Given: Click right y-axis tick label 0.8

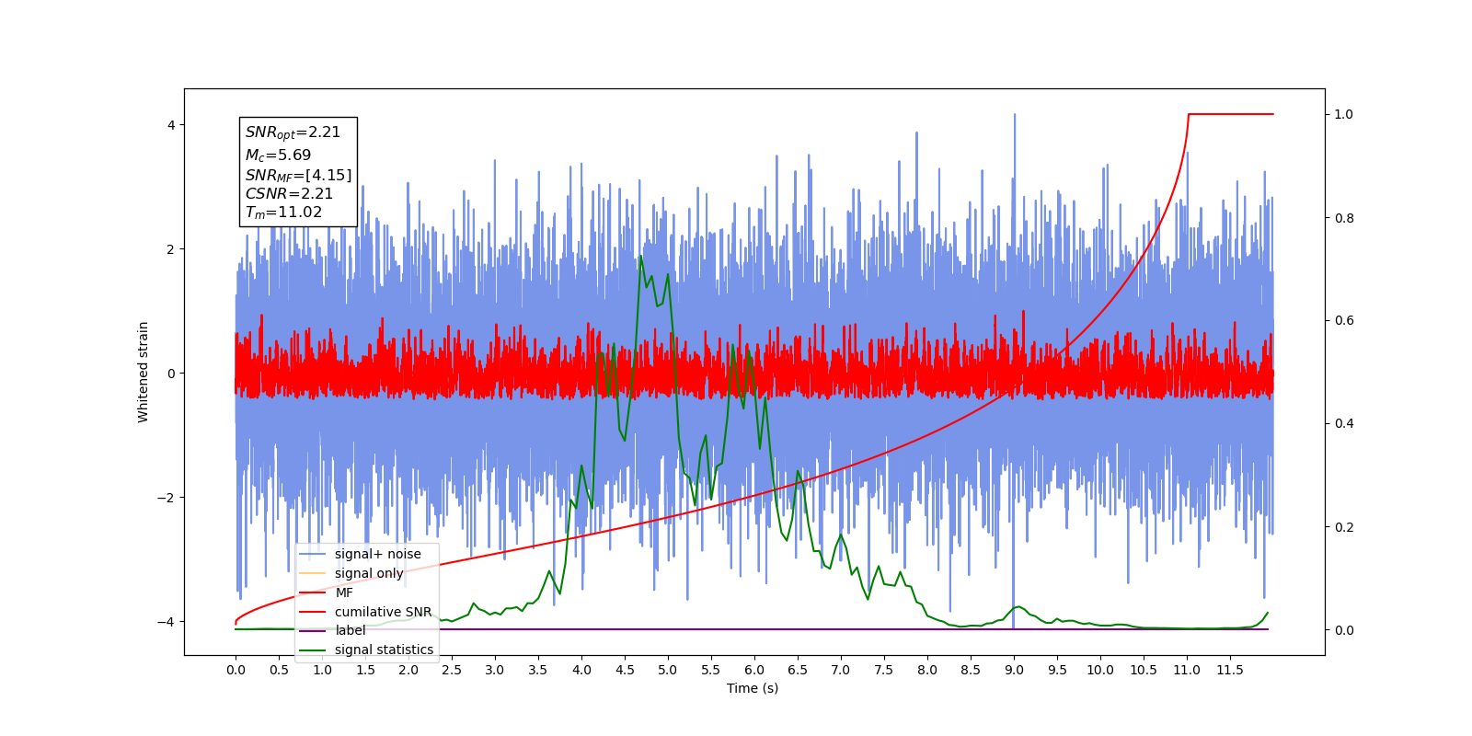Looking at the screenshot, I should [x=1344, y=218].
